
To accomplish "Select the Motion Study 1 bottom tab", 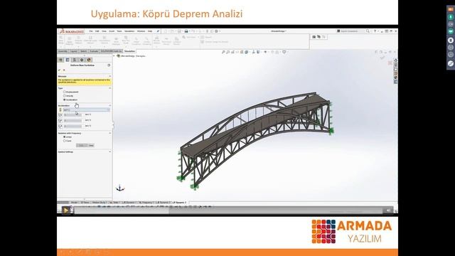I will [x=100, y=202].
